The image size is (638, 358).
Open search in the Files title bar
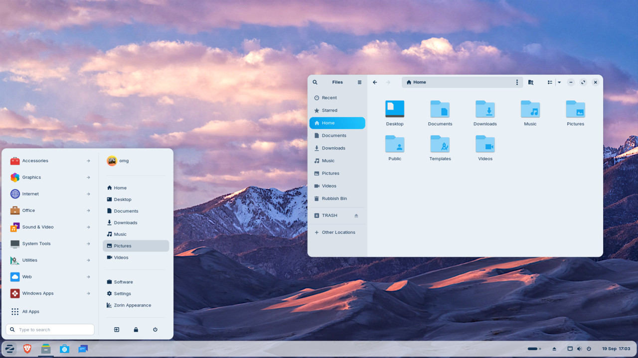[315, 82]
